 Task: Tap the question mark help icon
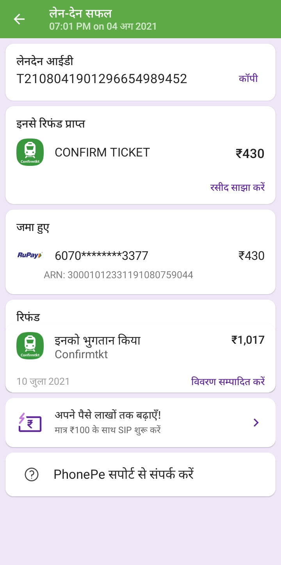click(32, 474)
